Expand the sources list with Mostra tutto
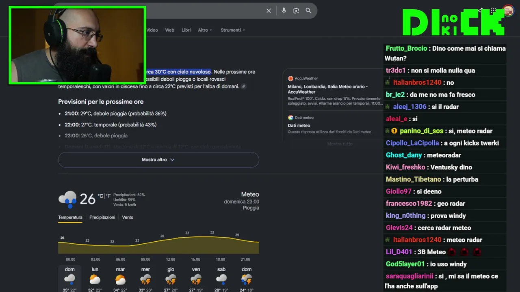The width and height of the screenshot is (520, 292). coord(340,144)
